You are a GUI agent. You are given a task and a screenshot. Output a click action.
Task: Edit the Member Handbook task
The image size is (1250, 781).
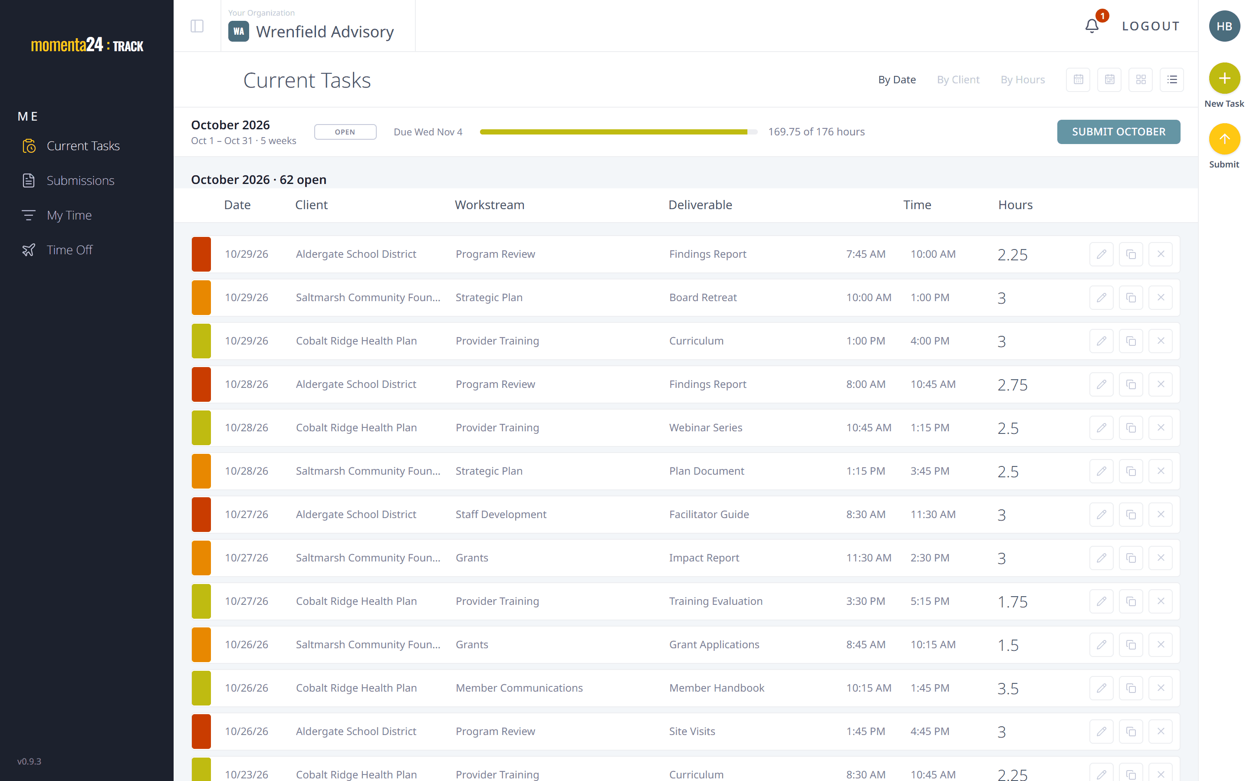tap(1101, 688)
